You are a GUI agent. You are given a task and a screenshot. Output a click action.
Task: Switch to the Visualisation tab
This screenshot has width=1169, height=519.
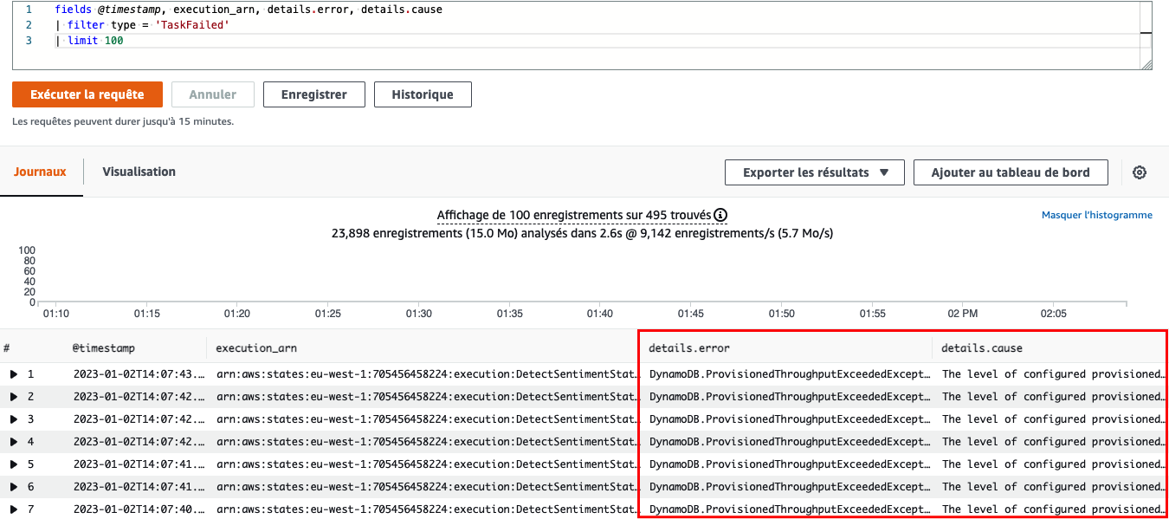click(x=139, y=172)
